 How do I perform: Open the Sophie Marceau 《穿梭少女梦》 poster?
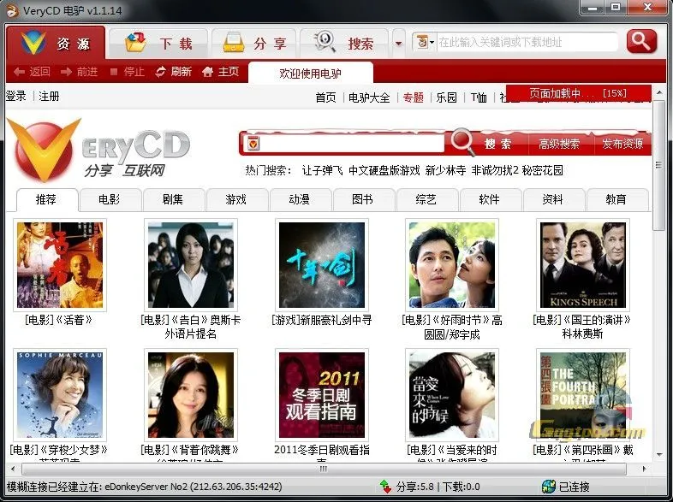click(x=60, y=395)
